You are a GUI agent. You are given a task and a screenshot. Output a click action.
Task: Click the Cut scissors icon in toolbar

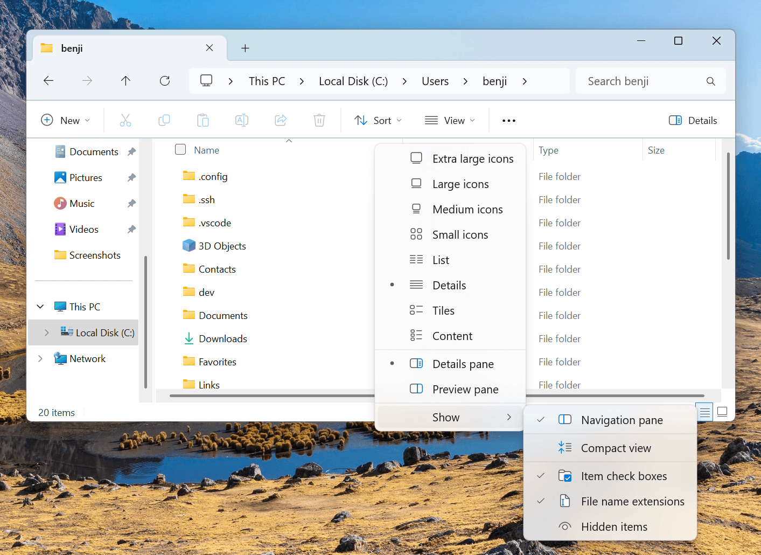pyautogui.click(x=125, y=120)
